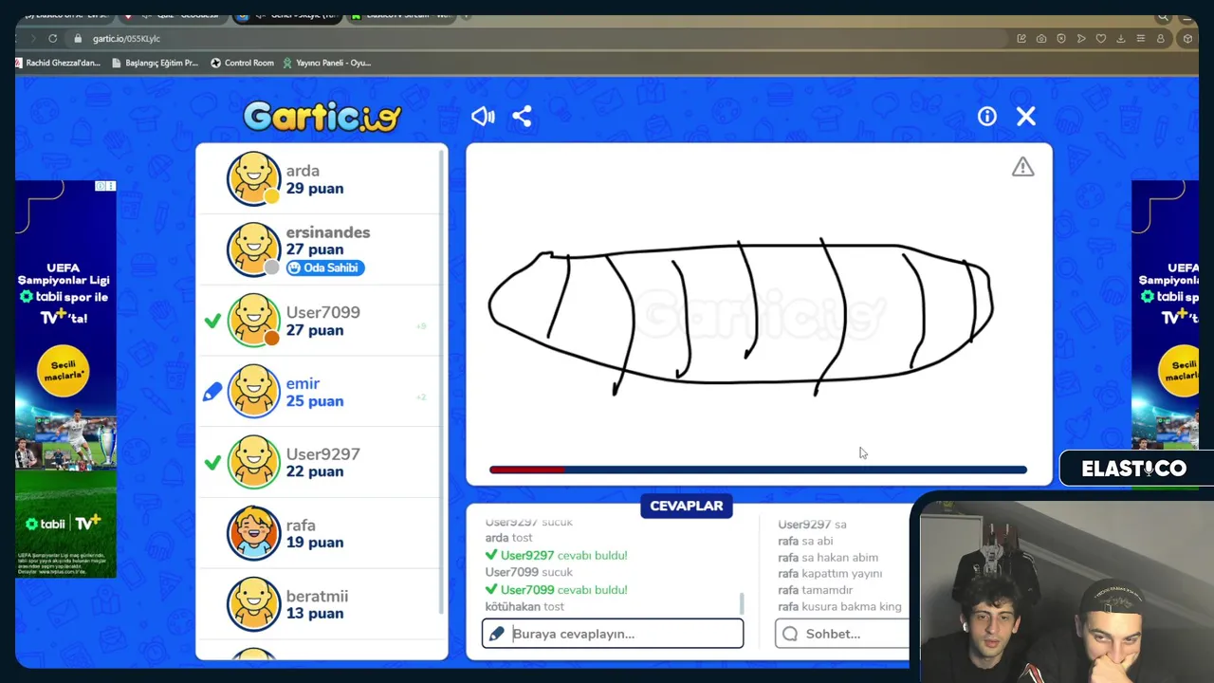Leave the room with the X icon

click(x=1026, y=116)
